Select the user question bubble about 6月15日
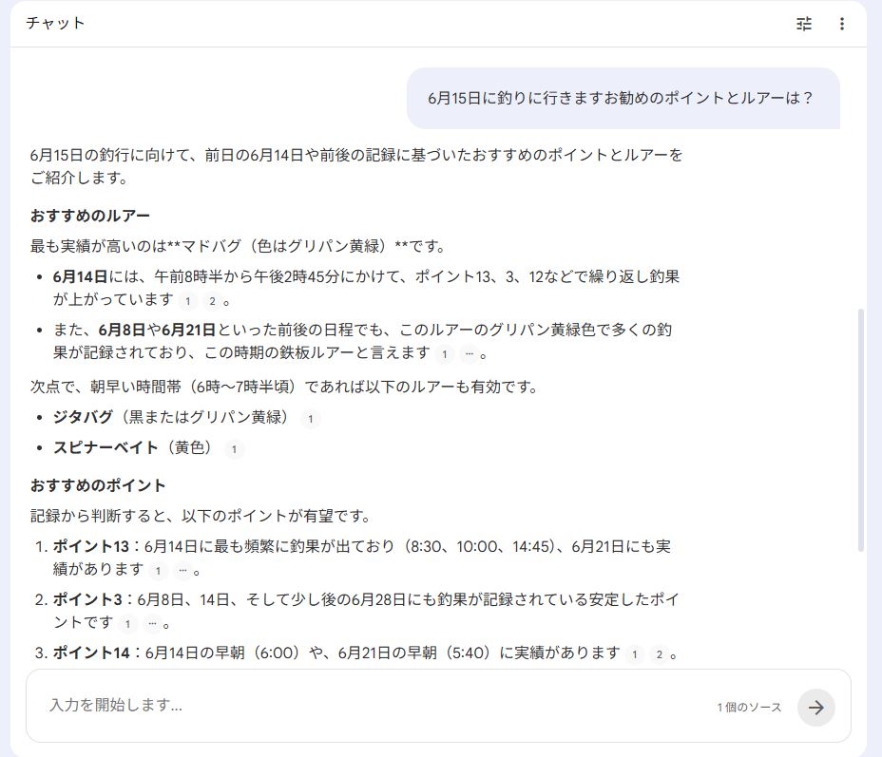882x757 pixels. point(623,98)
